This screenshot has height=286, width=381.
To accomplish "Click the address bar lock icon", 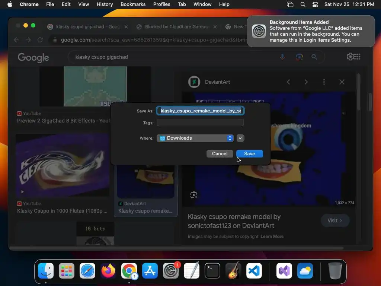I will [55, 40].
